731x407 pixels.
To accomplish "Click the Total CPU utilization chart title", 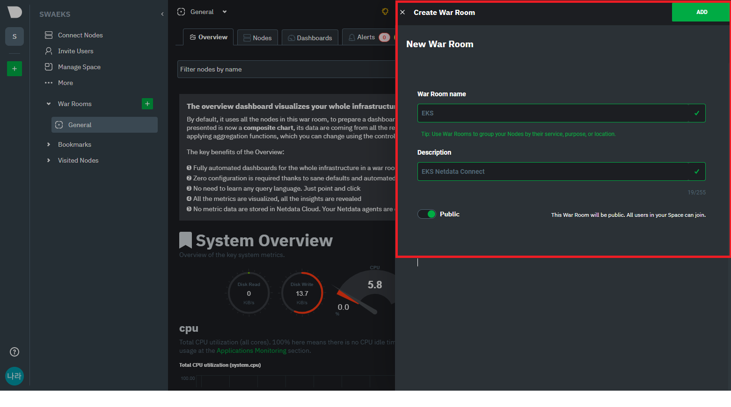I will coord(220,365).
